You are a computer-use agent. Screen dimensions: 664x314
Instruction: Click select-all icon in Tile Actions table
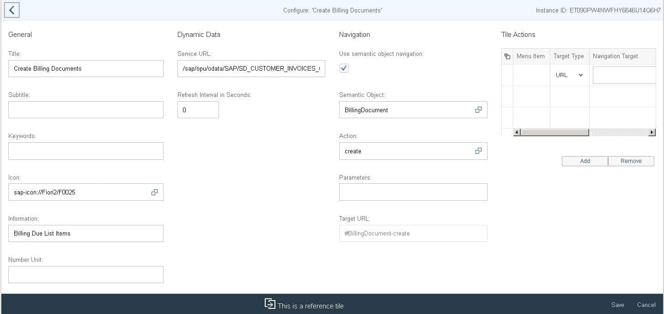(x=507, y=56)
